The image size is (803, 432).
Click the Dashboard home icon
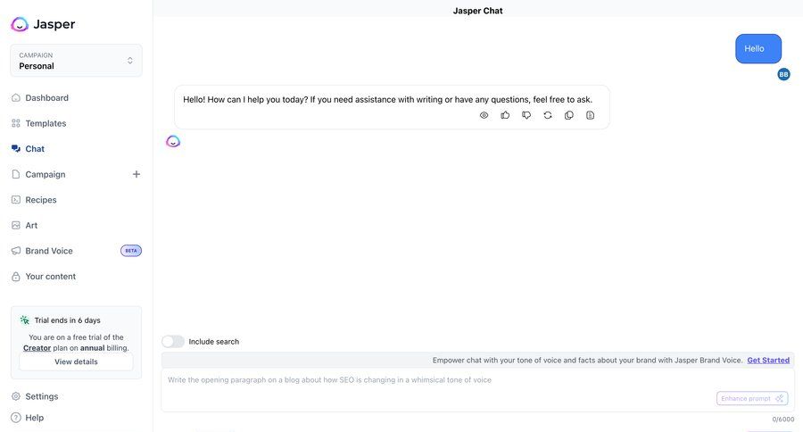coord(16,98)
